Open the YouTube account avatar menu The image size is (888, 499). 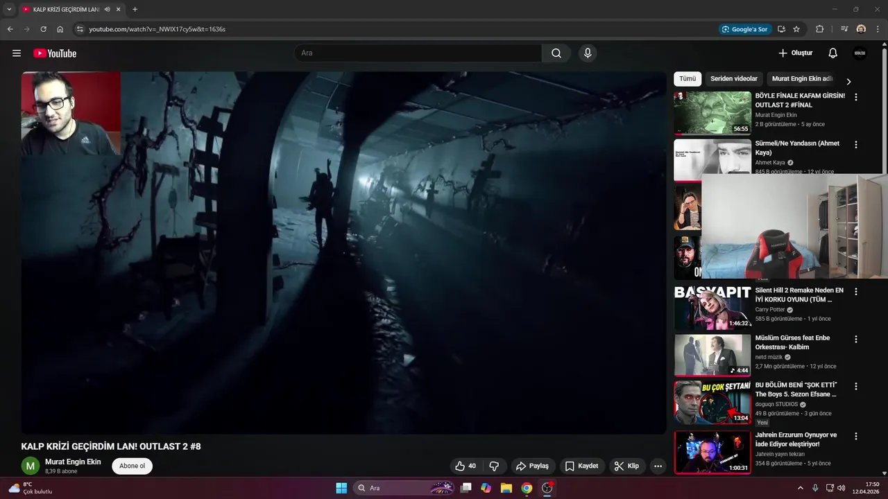click(860, 53)
